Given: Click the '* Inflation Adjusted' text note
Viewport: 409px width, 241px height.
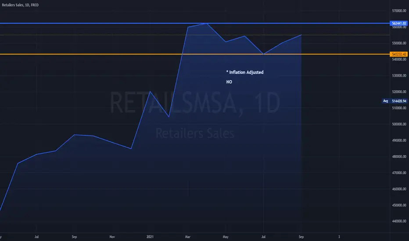Looking at the screenshot, I should pyautogui.click(x=245, y=72).
